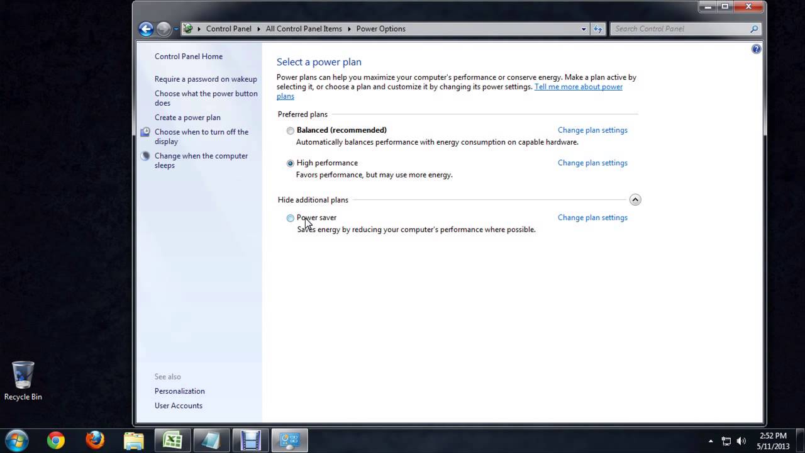Switch to Excel on the taskbar

(173, 440)
